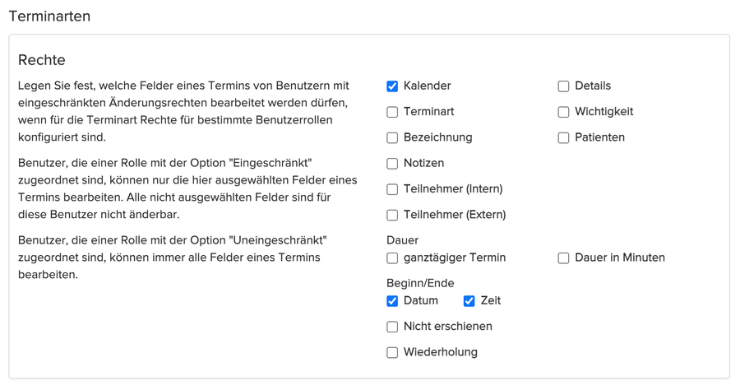This screenshot has width=740, height=390.
Task: Tick the Details checkbox
Action: tap(563, 86)
